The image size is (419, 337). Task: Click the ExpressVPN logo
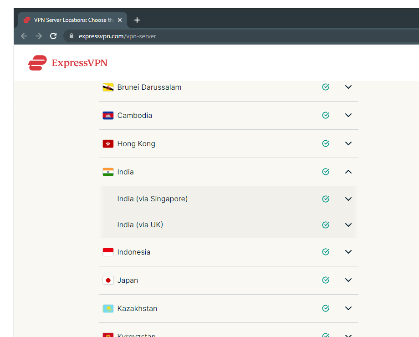[67, 63]
